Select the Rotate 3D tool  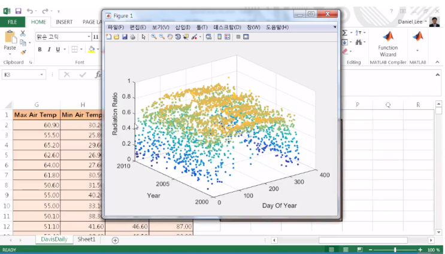[x=178, y=37]
